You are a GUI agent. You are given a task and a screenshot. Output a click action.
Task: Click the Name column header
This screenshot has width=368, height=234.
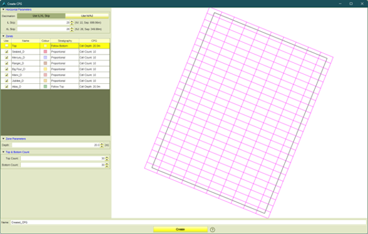pyautogui.click(x=25, y=41)
